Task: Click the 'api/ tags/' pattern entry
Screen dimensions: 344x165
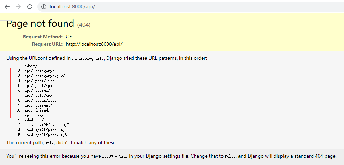Action: 35,115
